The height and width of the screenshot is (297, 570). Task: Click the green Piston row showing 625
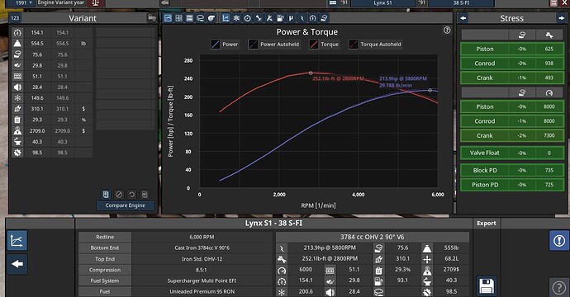pyautogui.click(x=512, y=49)
